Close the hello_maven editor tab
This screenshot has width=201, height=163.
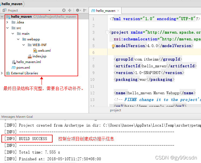[118, 11]
